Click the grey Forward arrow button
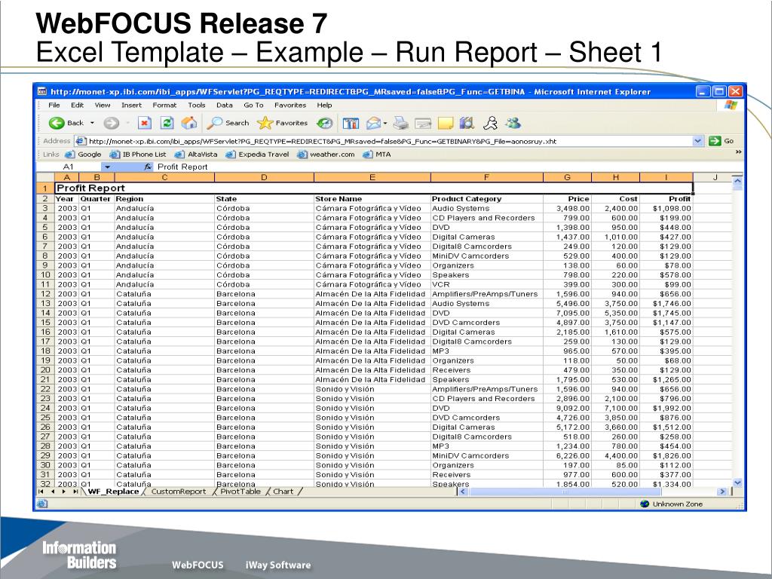This screenshot has height=579, width=772. [112, 123]
